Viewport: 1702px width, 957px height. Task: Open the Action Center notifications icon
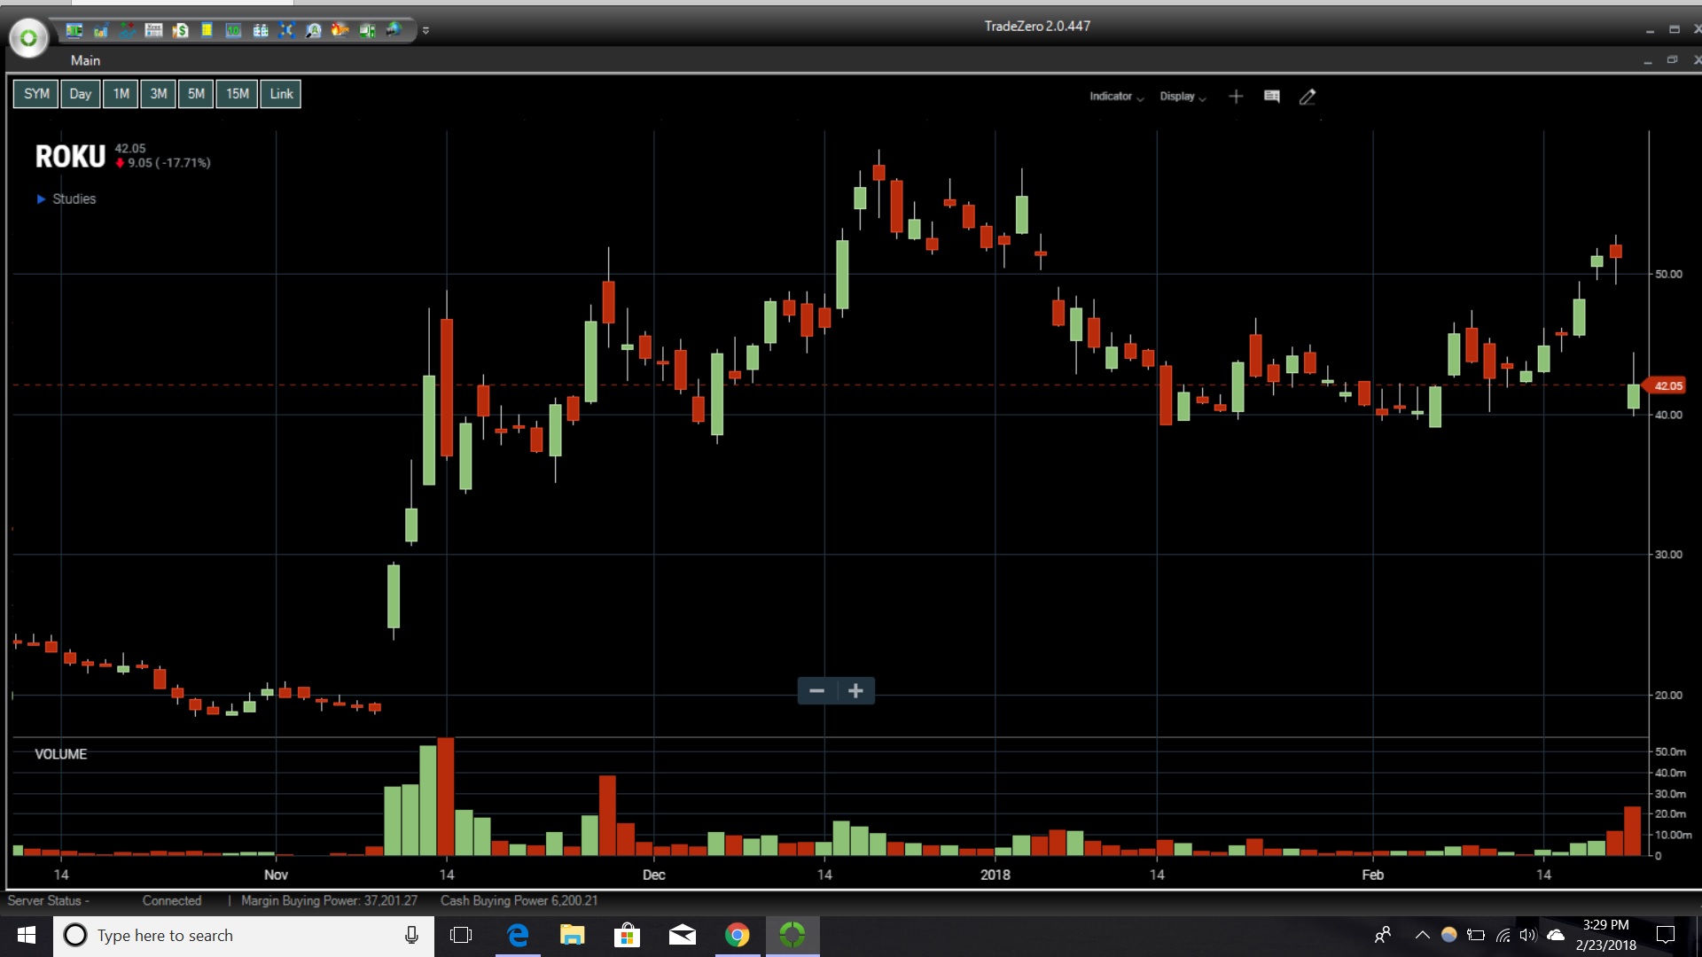1666,936
